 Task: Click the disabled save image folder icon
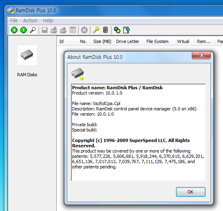(63, 30)
